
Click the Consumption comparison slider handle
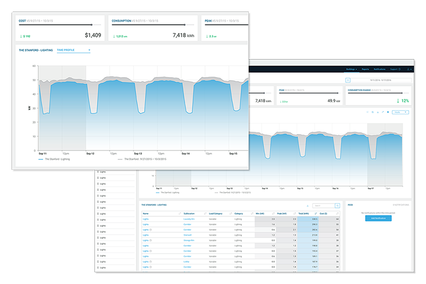pos(185,24)
